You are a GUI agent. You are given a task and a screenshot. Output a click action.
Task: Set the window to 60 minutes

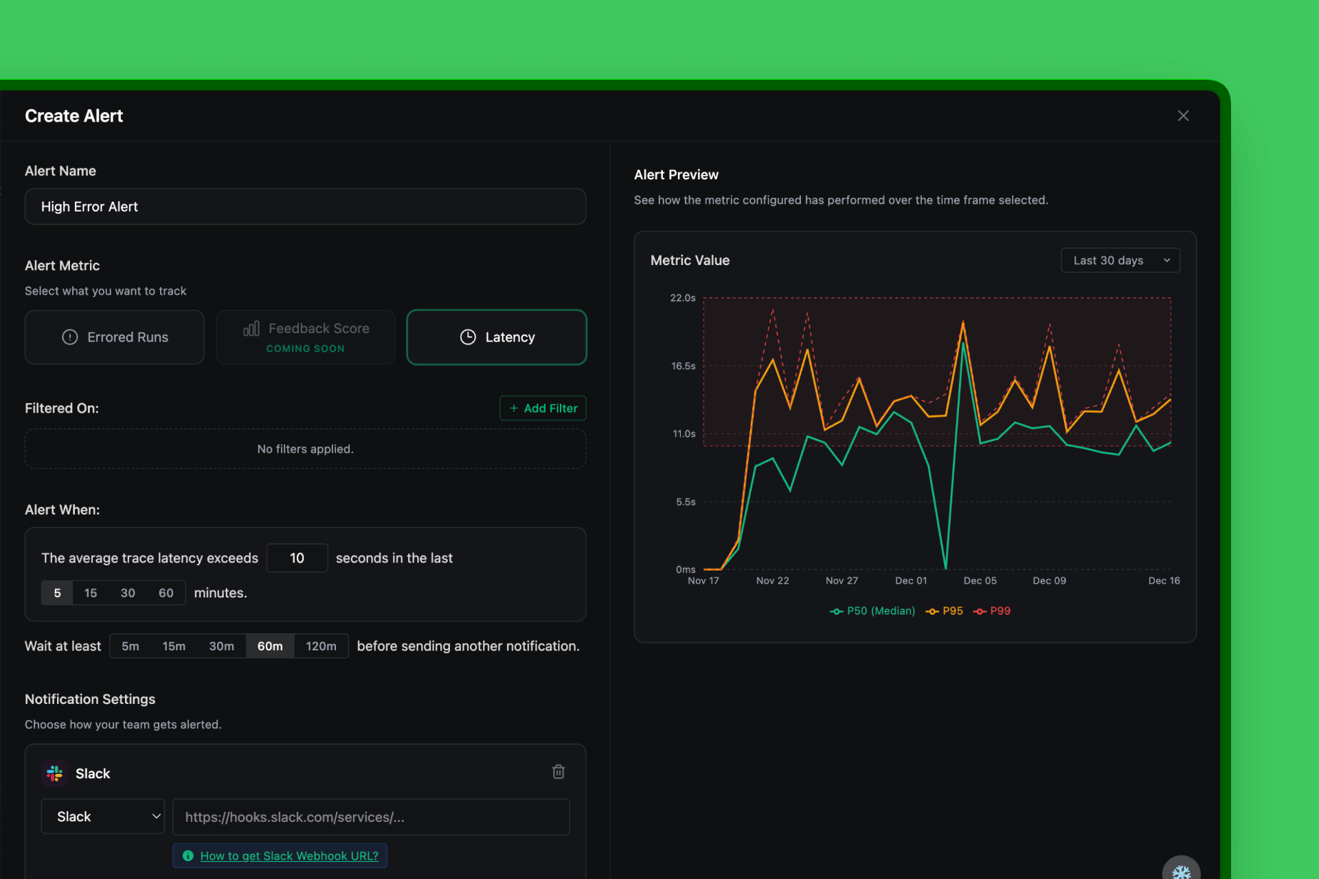166,593
